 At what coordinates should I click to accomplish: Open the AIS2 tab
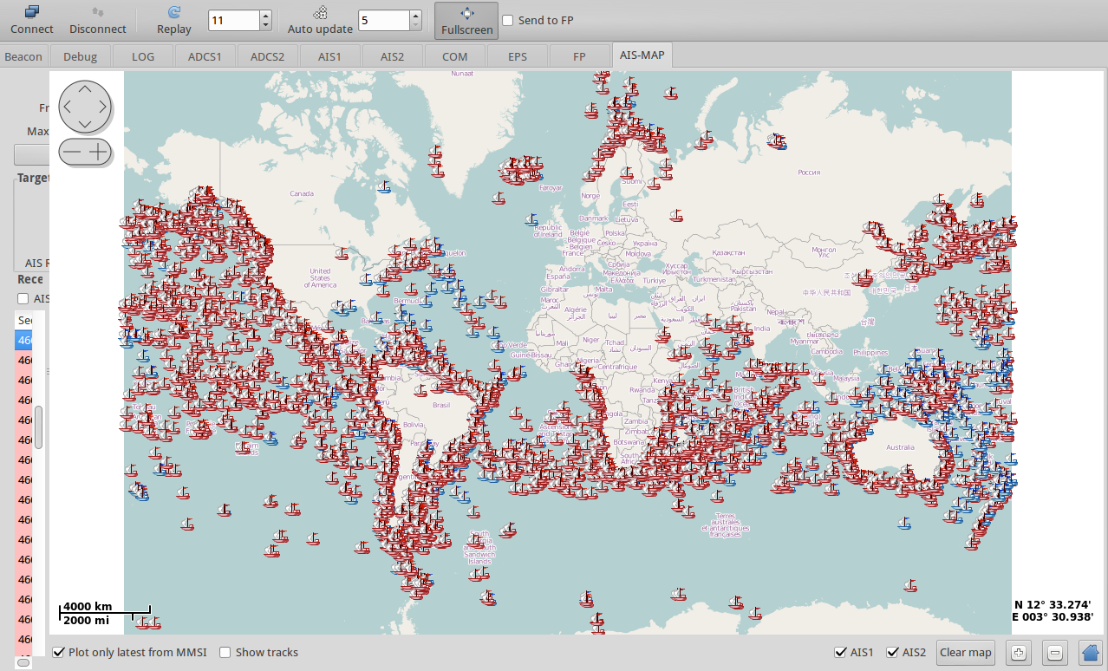(392, 56)
